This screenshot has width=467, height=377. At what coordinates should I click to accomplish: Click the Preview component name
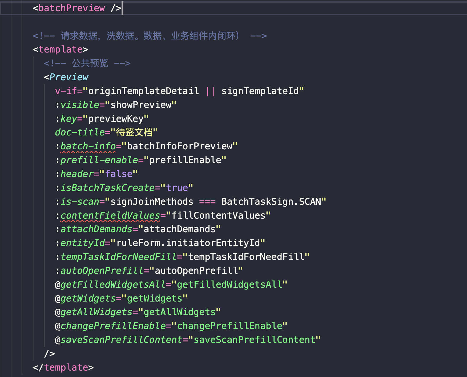69,77
